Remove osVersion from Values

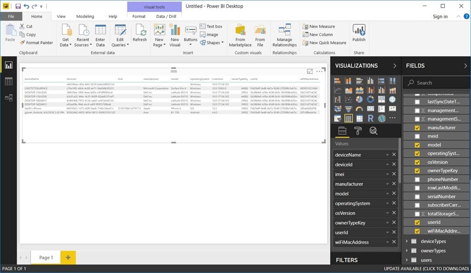[x=394, y=213]
